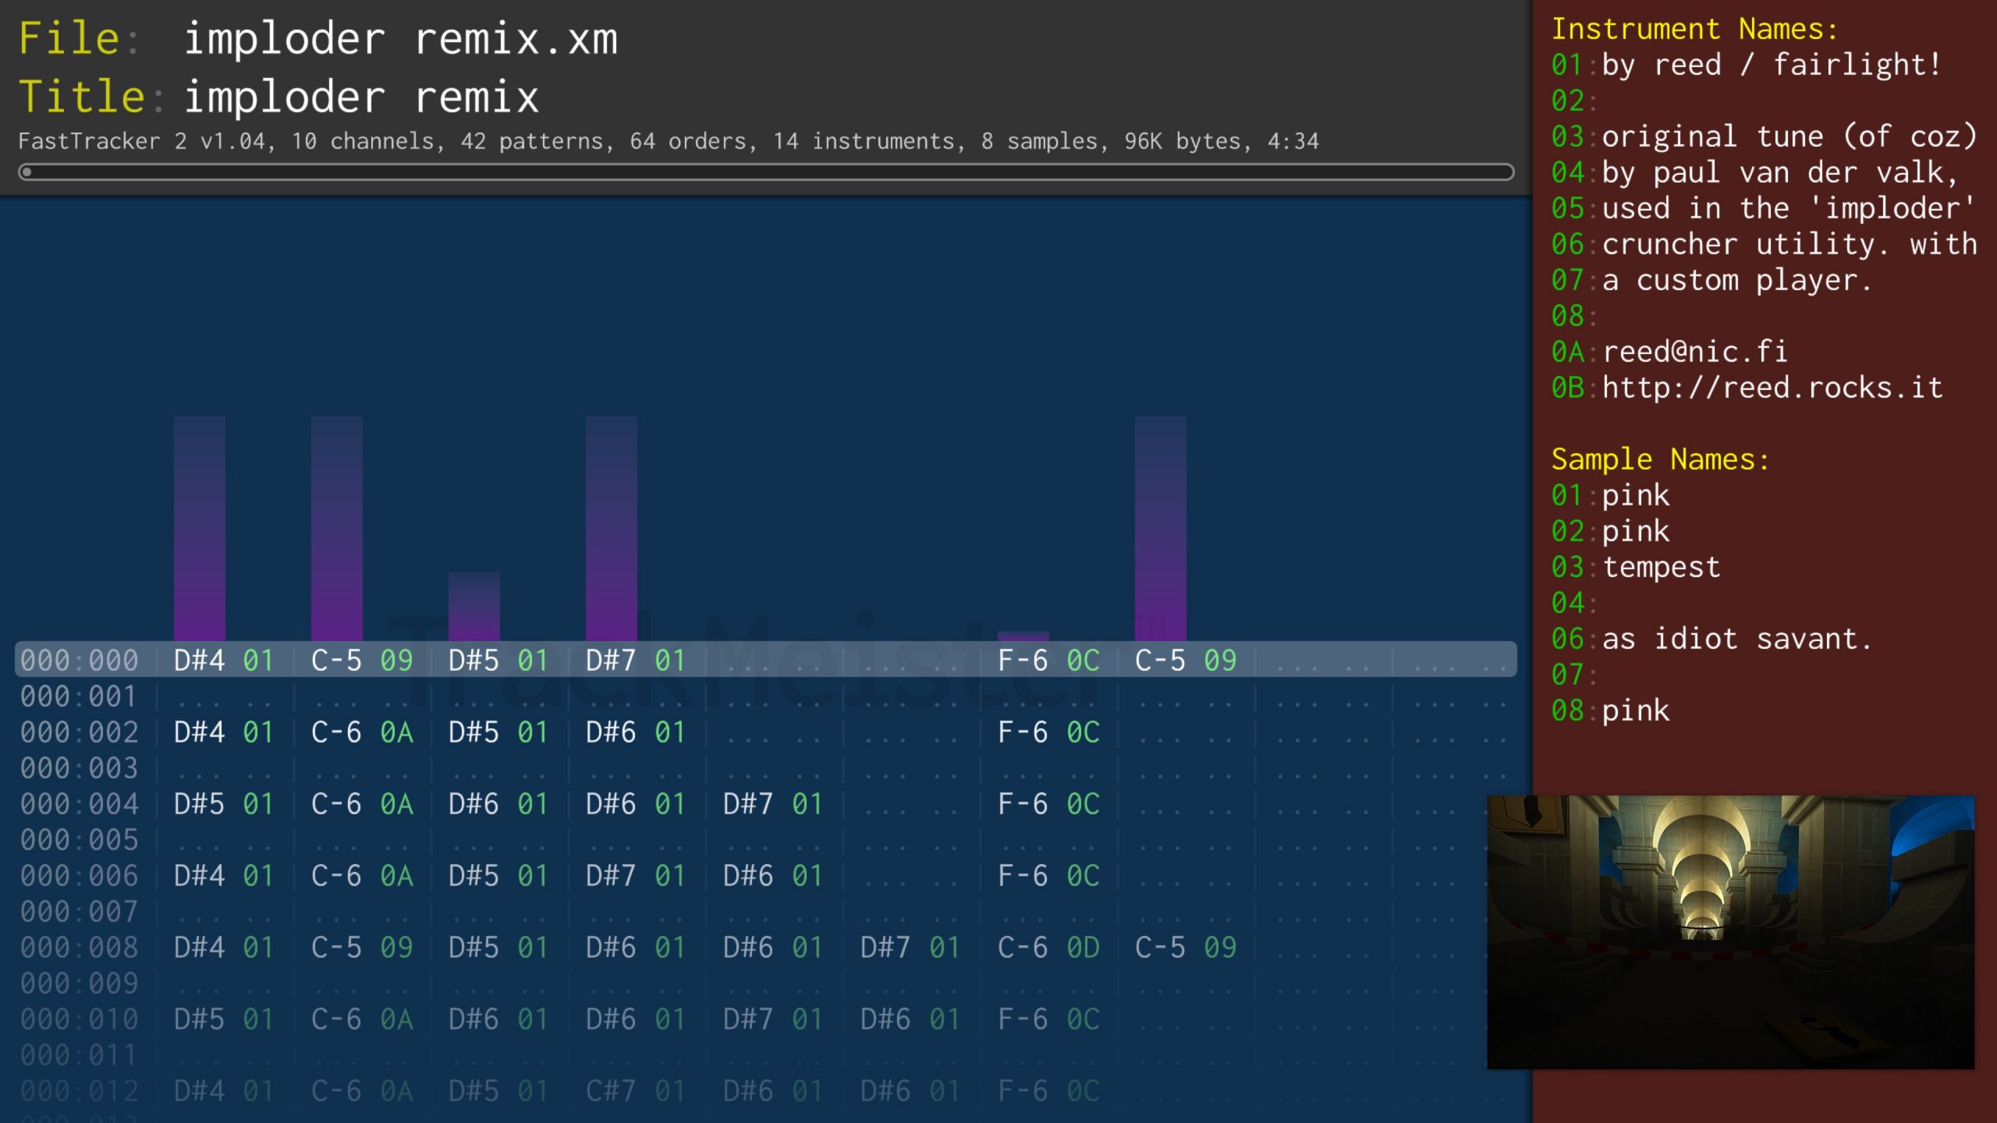Click the C-6 0D note in row 000:008

point(1048,948)
